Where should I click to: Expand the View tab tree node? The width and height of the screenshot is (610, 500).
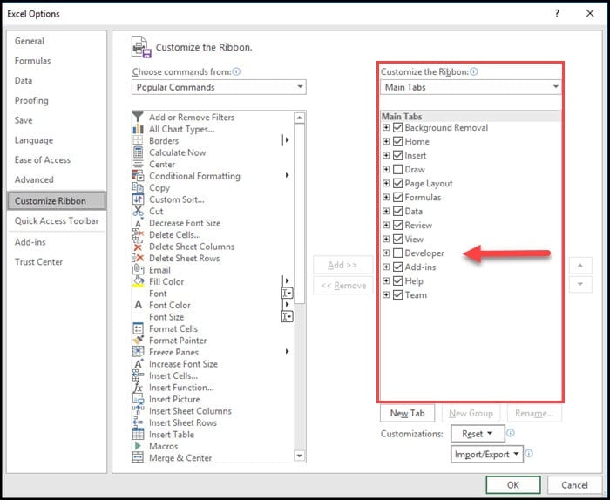click(386, 240)
